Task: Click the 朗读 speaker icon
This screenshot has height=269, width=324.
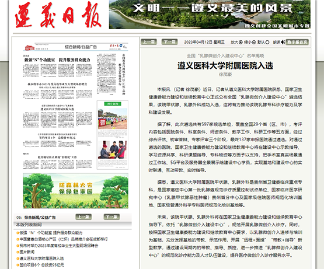Action: click(283, 42)
